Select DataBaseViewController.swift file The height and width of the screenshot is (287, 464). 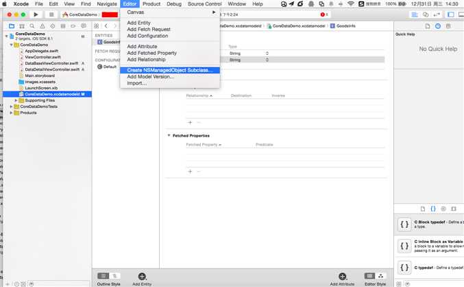pos(51,63)
